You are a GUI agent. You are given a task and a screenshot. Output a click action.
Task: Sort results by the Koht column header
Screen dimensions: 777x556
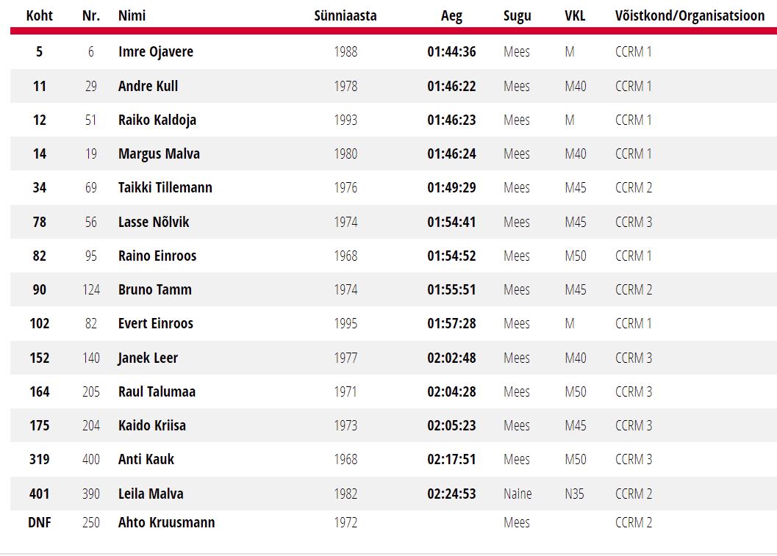tap(40, 15)
